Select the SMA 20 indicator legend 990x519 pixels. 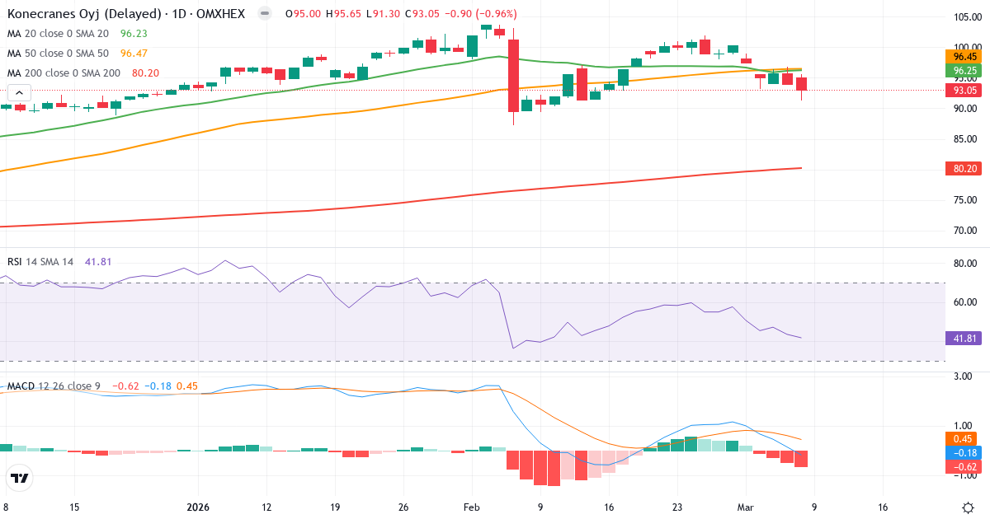point(58,34)
